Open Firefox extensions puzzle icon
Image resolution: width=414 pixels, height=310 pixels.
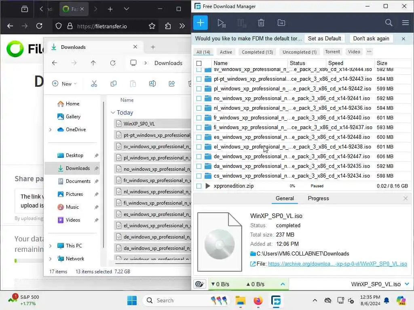click(x=168, y=26)
